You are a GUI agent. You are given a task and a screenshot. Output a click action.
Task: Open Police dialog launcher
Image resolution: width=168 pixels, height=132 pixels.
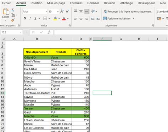point(69,25)
